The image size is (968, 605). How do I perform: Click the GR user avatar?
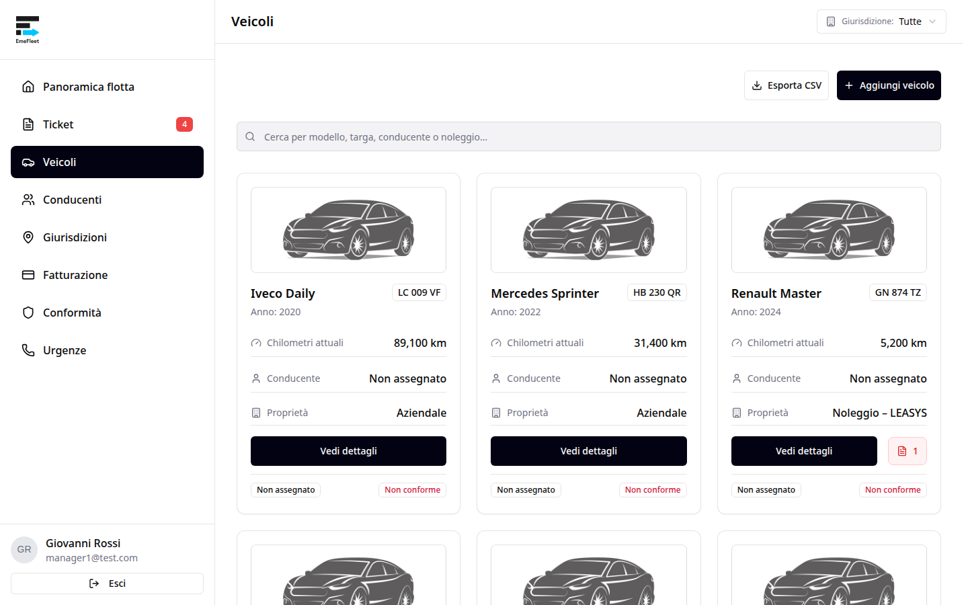[24, 550]
